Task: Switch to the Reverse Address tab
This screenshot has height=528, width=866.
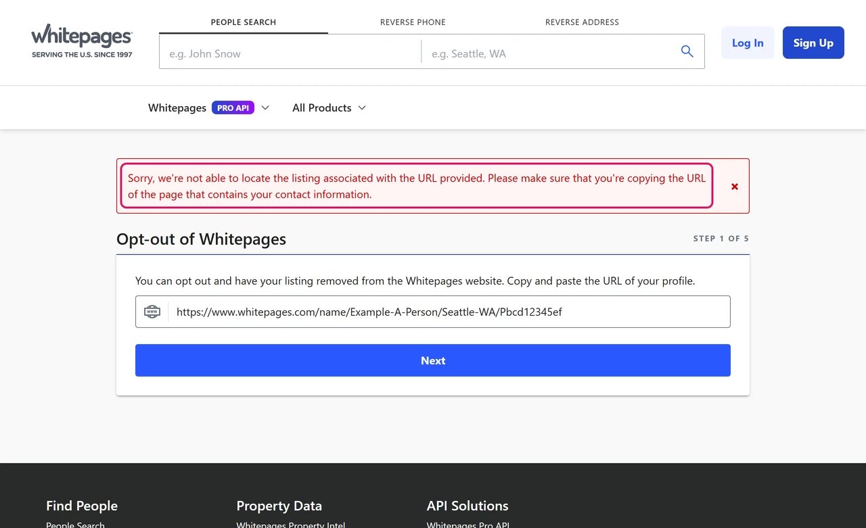Action: (x=582, y=22)
